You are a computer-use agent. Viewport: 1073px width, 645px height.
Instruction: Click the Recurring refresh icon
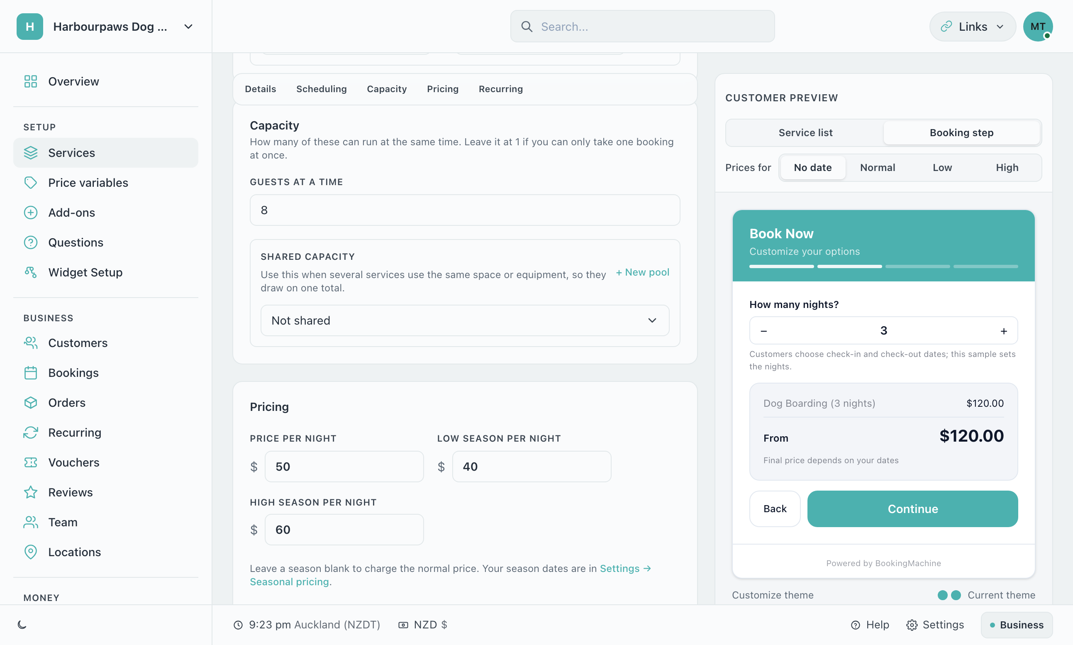click(30, 432)
